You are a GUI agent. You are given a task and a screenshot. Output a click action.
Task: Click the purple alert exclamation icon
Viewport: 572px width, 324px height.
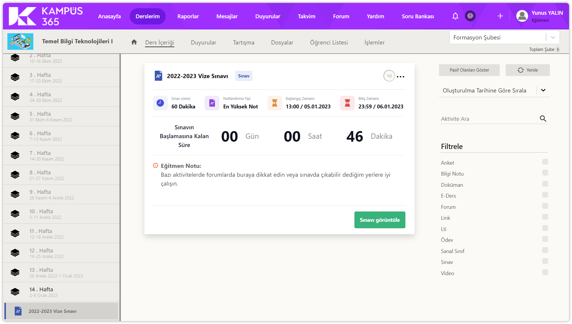[470, 16]
